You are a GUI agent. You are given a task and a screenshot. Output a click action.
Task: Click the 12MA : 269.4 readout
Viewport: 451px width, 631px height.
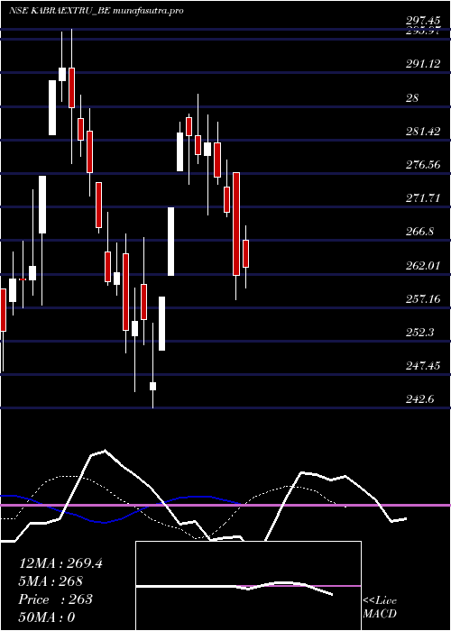pyautogui.click(x=60, y=563)
